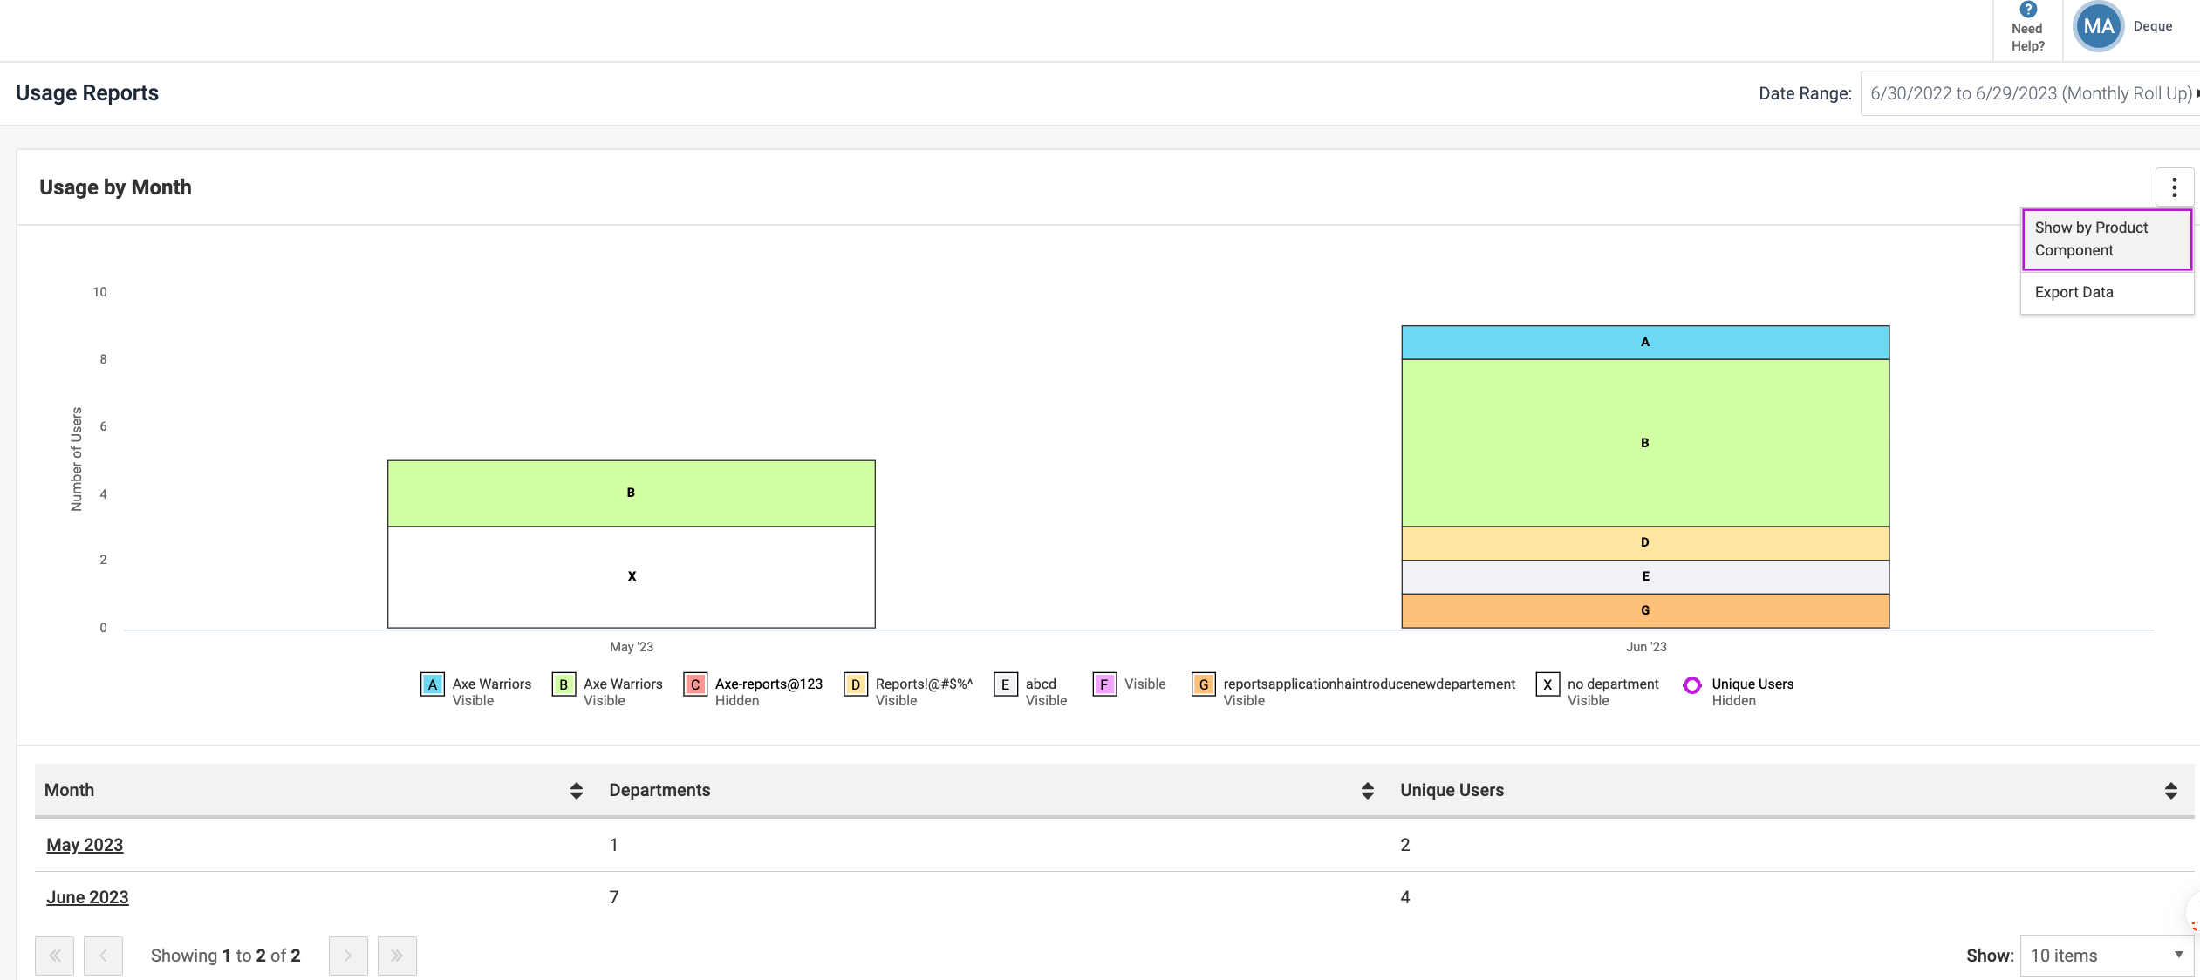
Task: Open the Show 10 items dropdown
Action: click(2106, 956)
